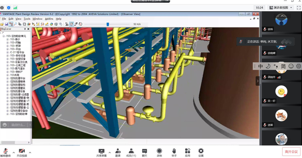Open the Chat icon in meeting bar
The image size is (302, 158).
click(145, 152)
